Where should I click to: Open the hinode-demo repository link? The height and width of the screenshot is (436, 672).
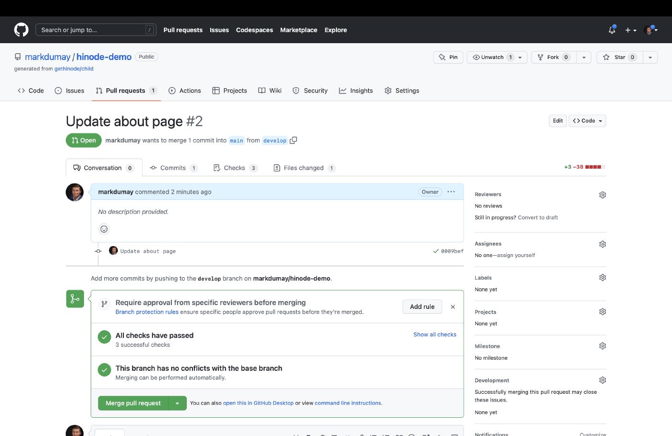(104, 57)
